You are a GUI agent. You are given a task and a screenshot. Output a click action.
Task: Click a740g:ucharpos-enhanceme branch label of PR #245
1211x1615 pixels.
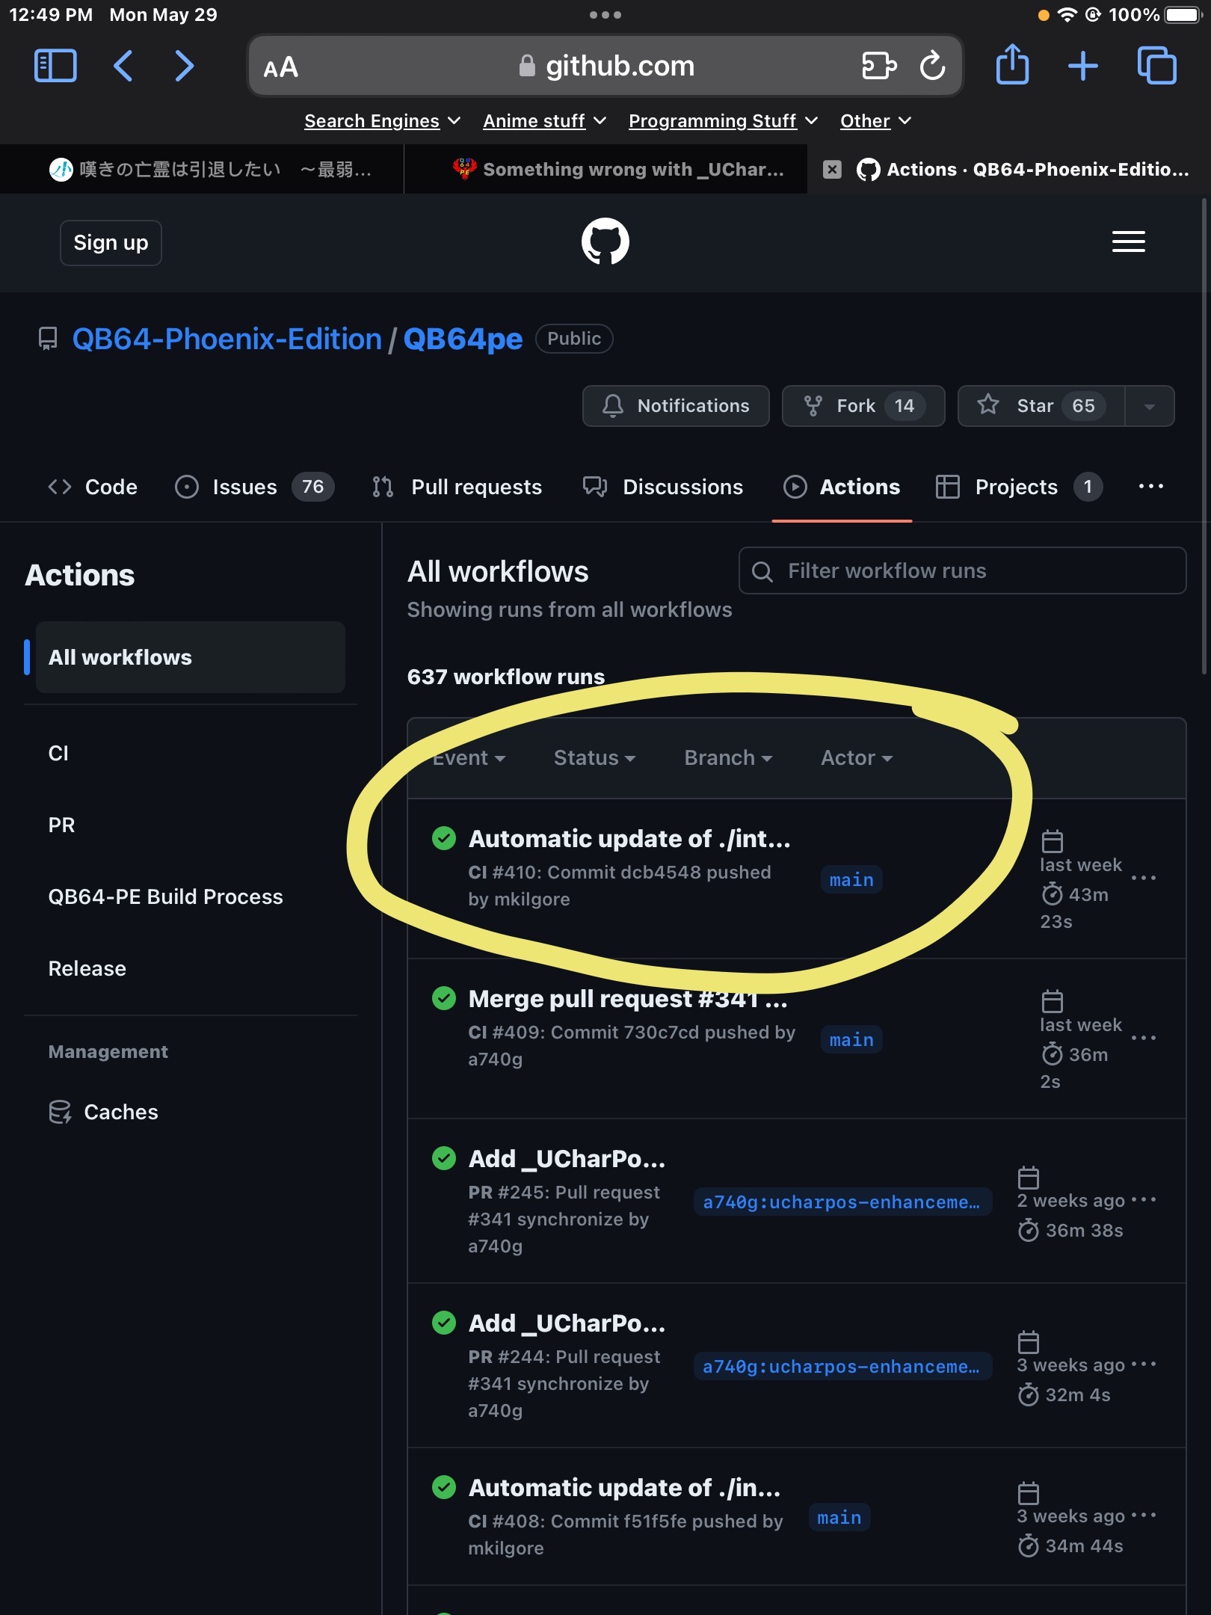(x=842, y=1202)
